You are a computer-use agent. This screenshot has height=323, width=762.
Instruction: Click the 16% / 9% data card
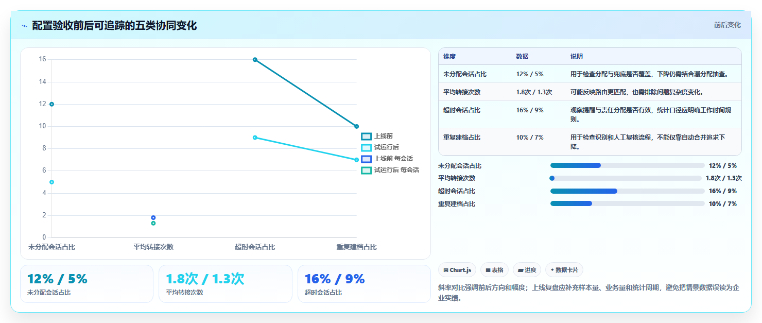coord(364,284)
